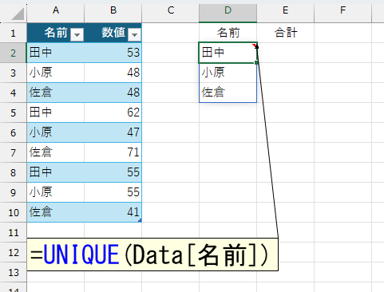Select row 7 header
Viewport: 384px width, 292px height.
point(14,152)
